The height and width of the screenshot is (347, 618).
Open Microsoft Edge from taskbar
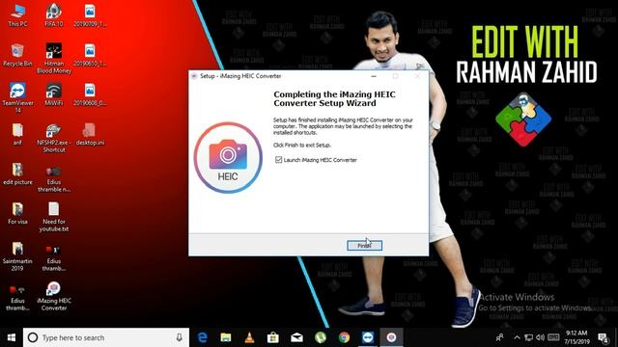tap(202, 337)
